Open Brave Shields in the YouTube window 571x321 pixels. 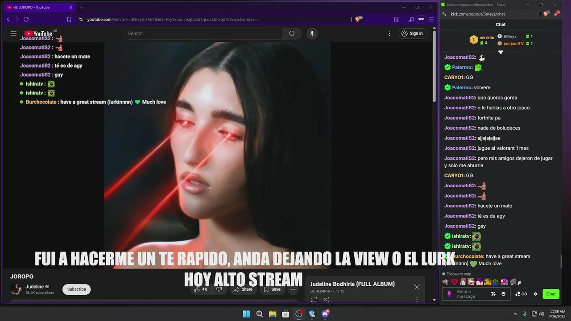pos(358,19)
